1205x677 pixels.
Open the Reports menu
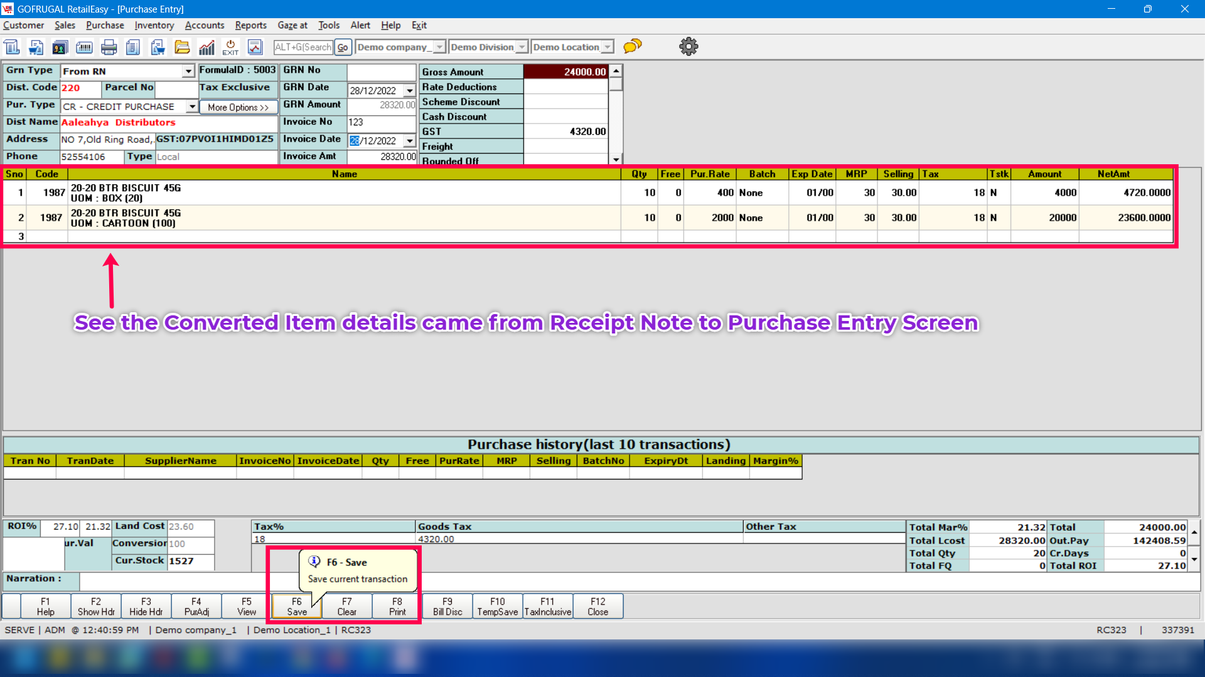click(250, 25)
